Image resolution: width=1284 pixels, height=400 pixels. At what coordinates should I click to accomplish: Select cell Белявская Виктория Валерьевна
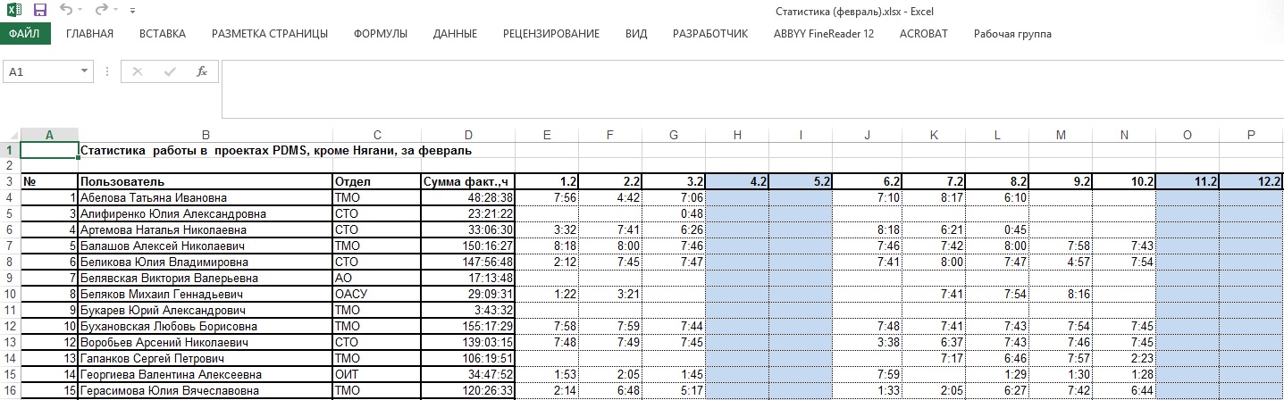(x=206, y=278)
